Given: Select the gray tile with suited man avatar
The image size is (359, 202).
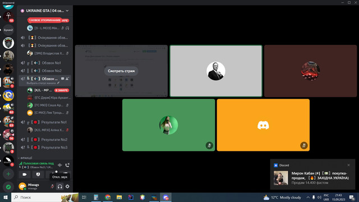Looking at the screenshot, I should pos(216,71).
